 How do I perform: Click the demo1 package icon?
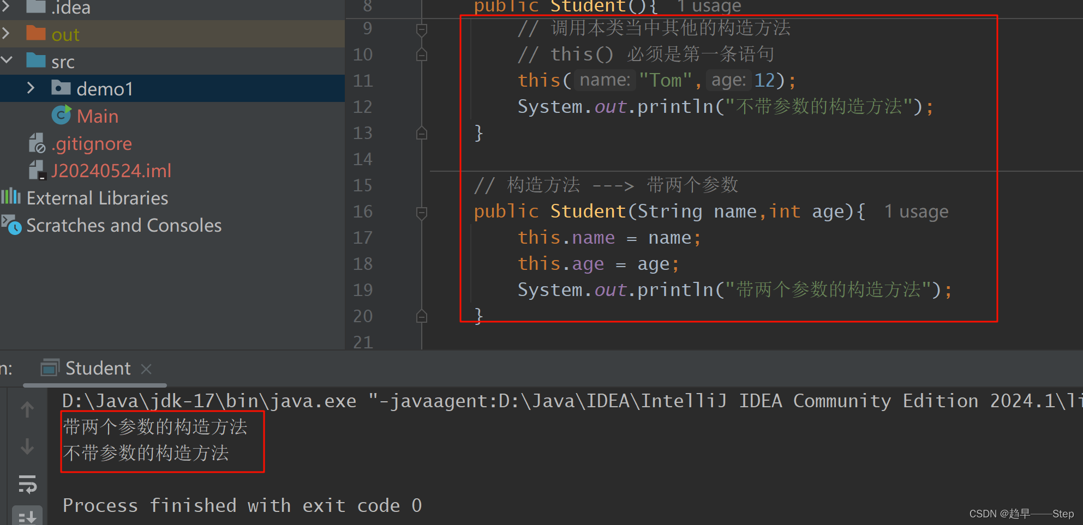[x=61, y=88]
